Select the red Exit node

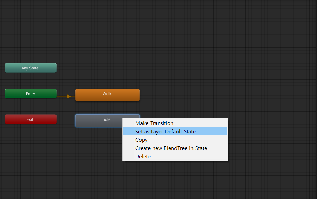[31, 119]
